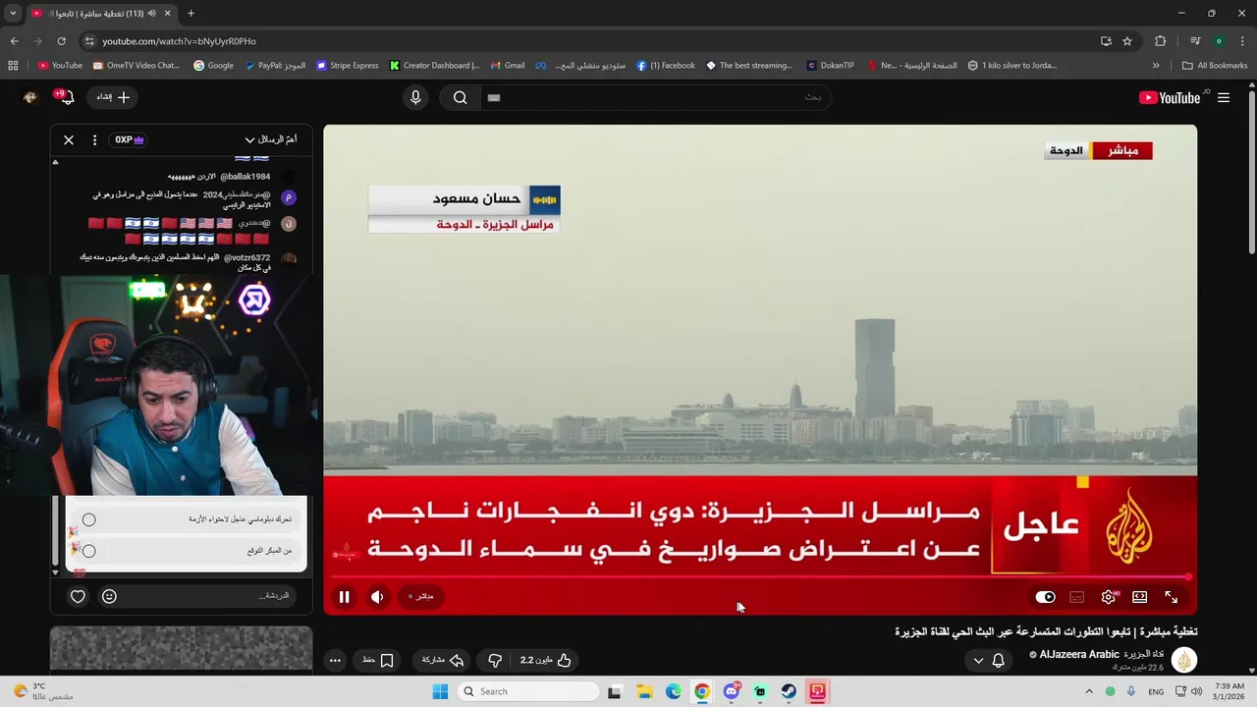Select poll option تحرك دبلوماسي عاجل لاحتواء الأزمة
Viewport: 1257px width, 707px height.
187,519
